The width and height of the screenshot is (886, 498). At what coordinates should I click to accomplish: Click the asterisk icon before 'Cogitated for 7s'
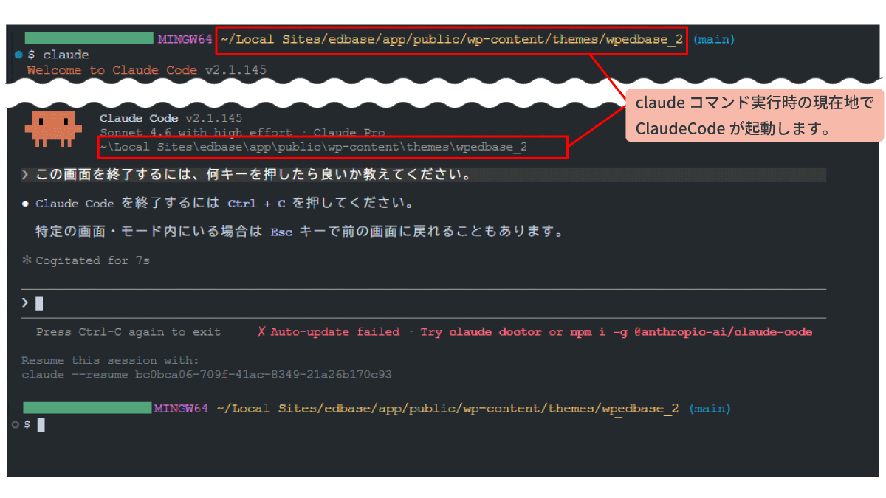tap(27, 260)
